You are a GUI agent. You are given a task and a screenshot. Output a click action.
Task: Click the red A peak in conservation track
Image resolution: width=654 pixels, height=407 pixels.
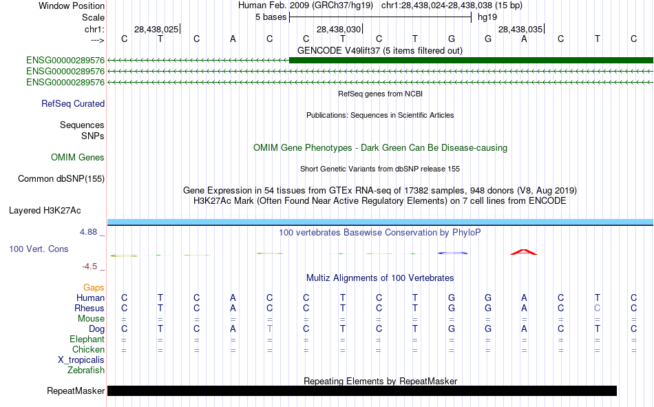[524, 252]
